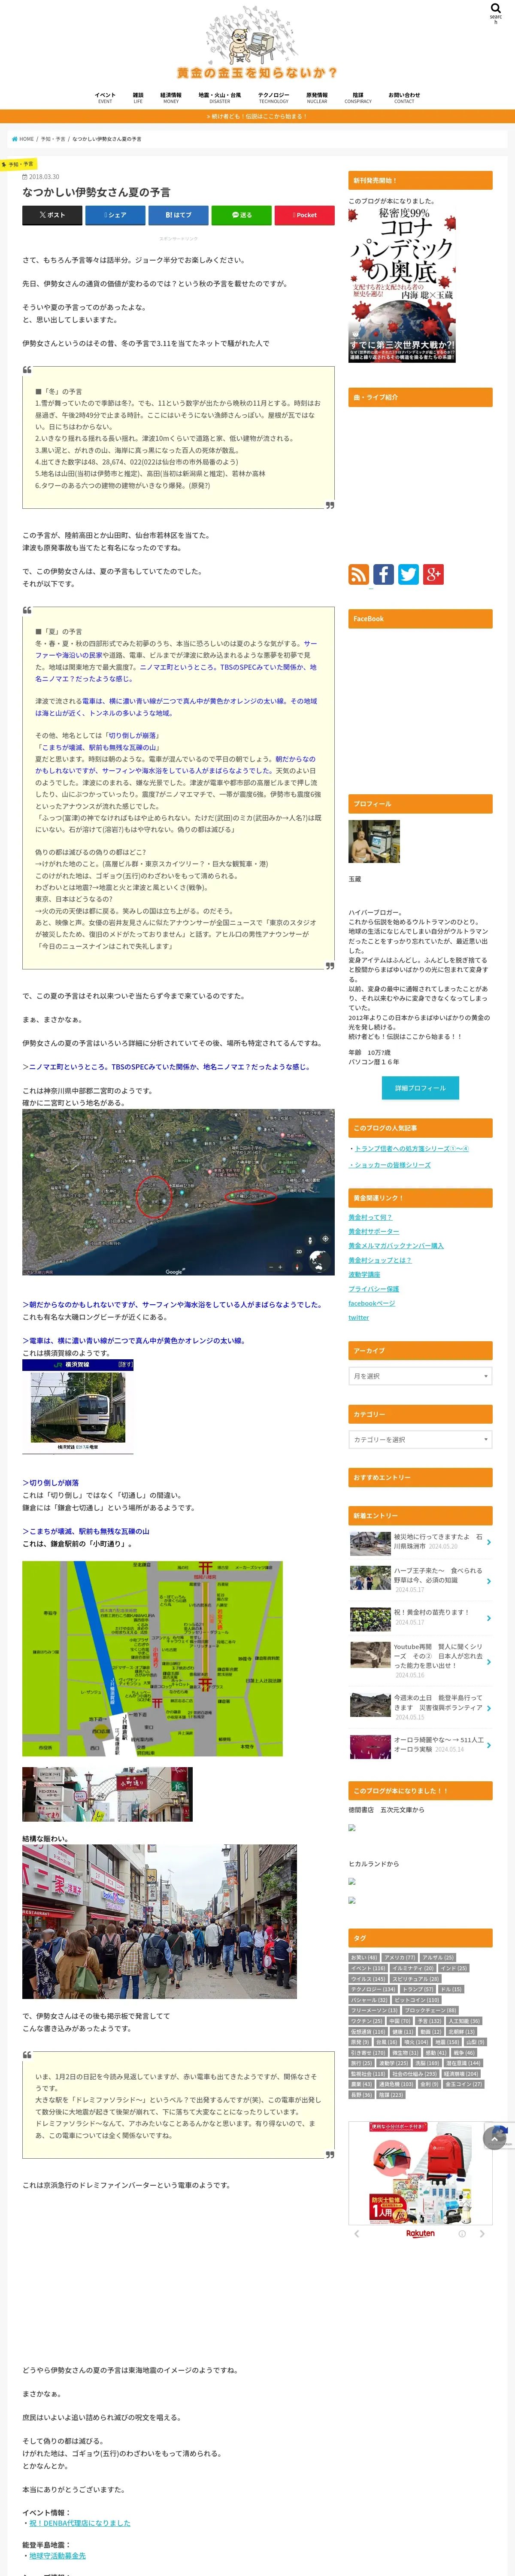Click chevron beside Youtube再開 entry
This screenshot has width=515, height=2576.
tap(488, 1661)
